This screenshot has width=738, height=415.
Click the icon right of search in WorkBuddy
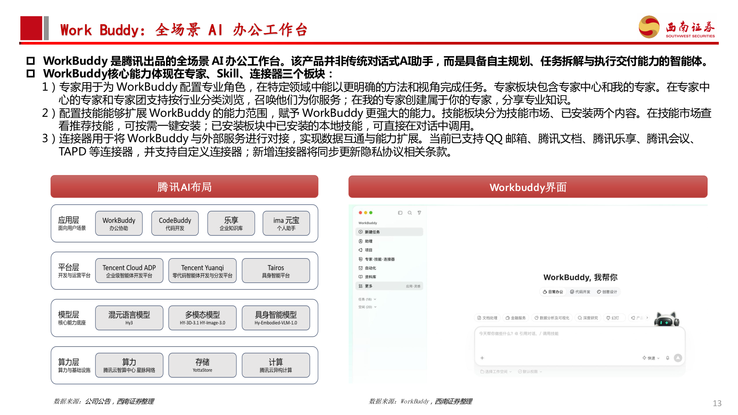point(419,212)
